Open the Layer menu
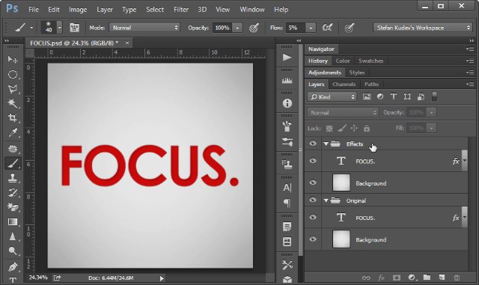This screenshot has height=285, width=479. pos(105,10)
